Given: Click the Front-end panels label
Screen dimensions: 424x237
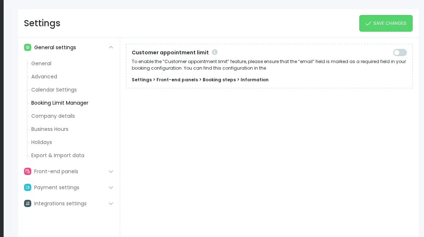Looking at the screenshot, I should point(56,171).
